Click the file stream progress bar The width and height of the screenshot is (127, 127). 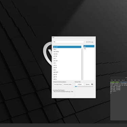(84, 86)
